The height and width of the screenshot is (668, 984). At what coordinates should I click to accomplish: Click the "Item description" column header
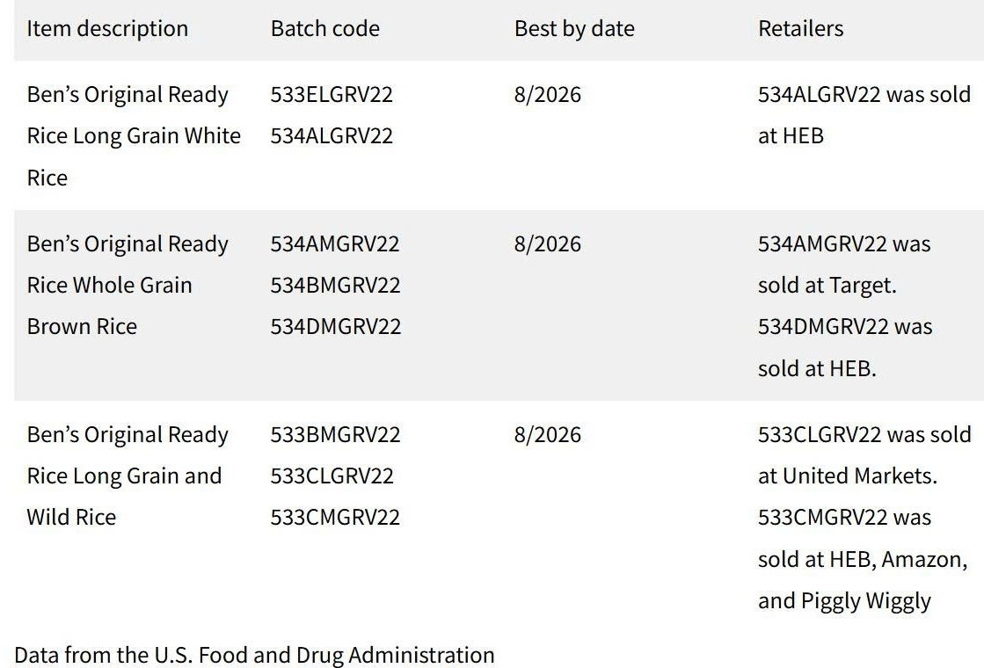pyautogui.click(x=107, y=28)
